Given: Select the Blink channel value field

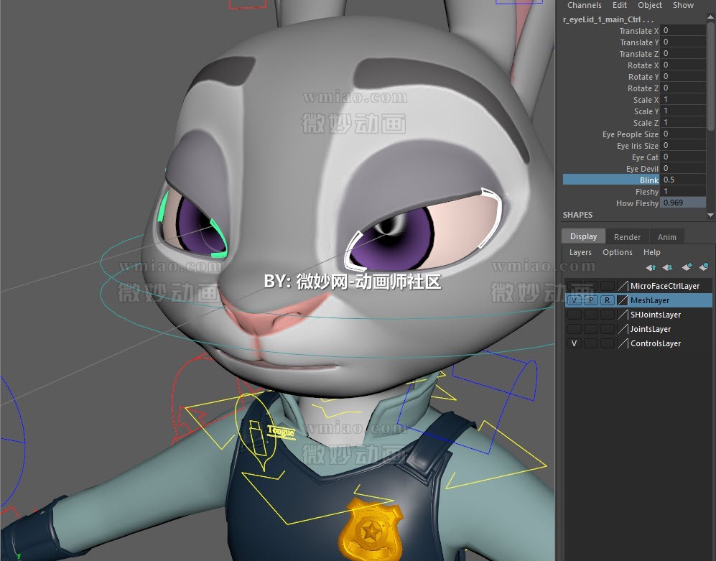Looking at the screenshot, I should (x=682, y=180).
